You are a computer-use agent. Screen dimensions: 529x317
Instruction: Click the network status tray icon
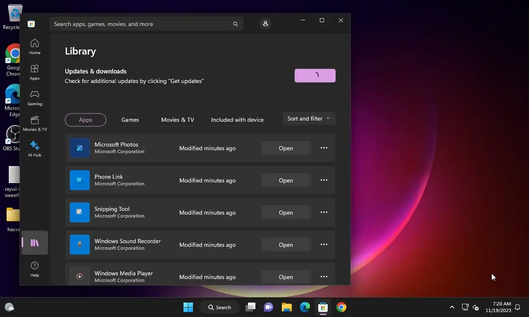pyautogui.click(x=465, y=307)
